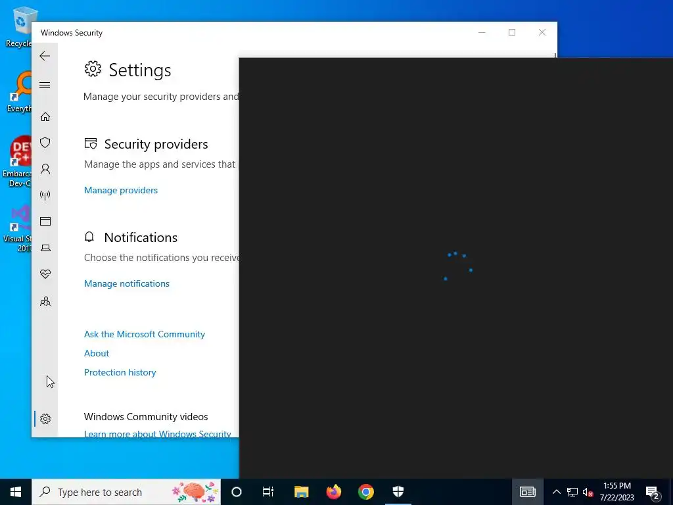
Task: Click Manage notifications link
Action: (x=127, y=283)
